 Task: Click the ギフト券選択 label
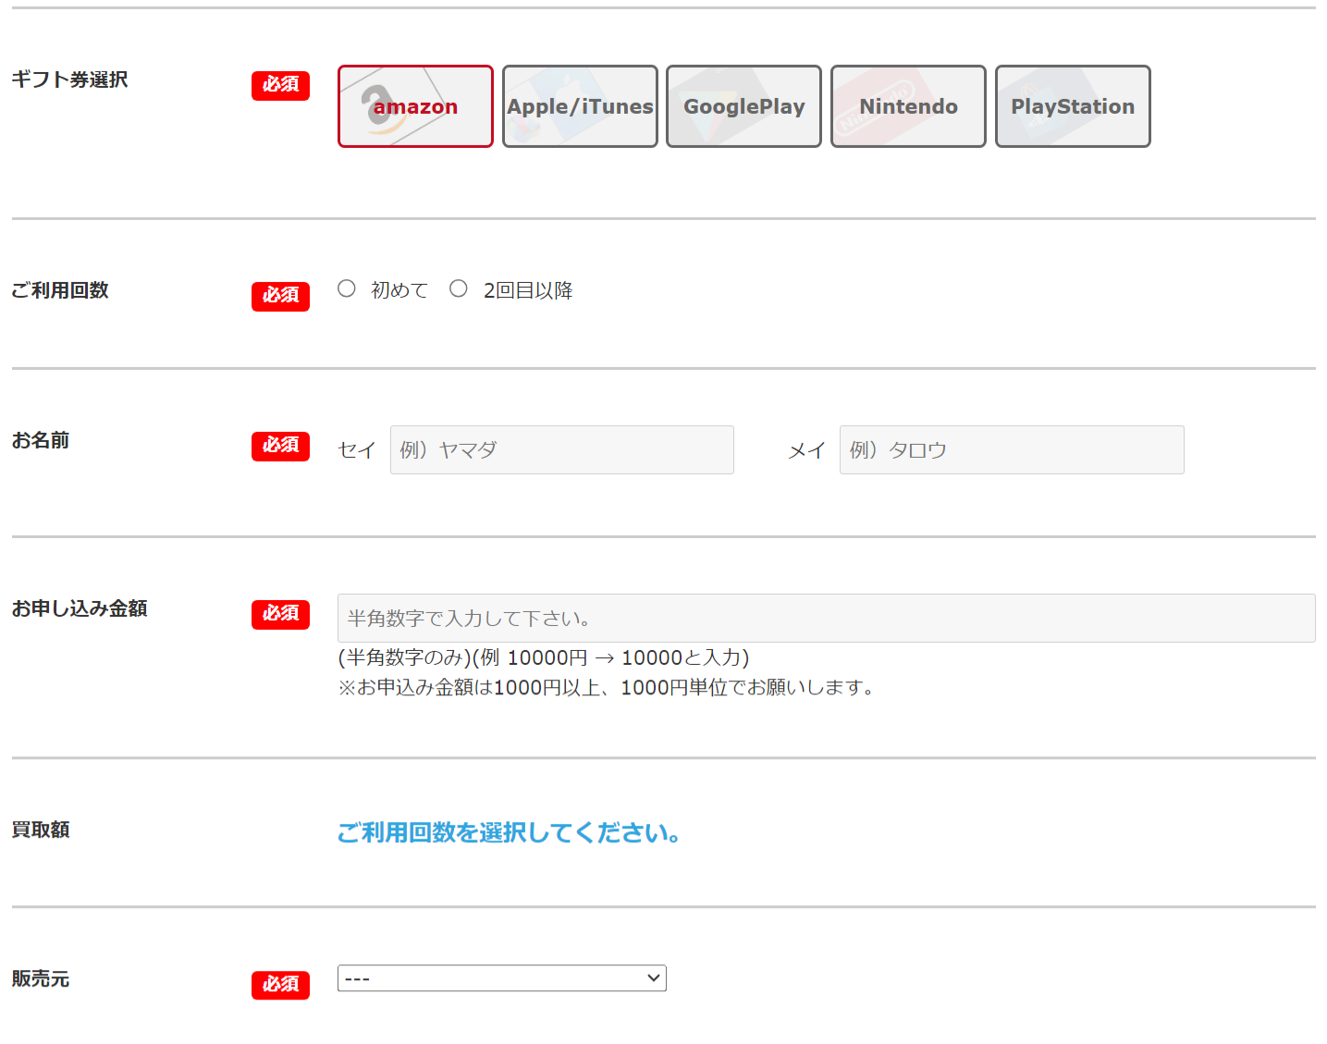point(70,80)
